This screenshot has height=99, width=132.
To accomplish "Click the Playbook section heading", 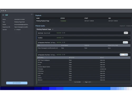I will (38, 15).
